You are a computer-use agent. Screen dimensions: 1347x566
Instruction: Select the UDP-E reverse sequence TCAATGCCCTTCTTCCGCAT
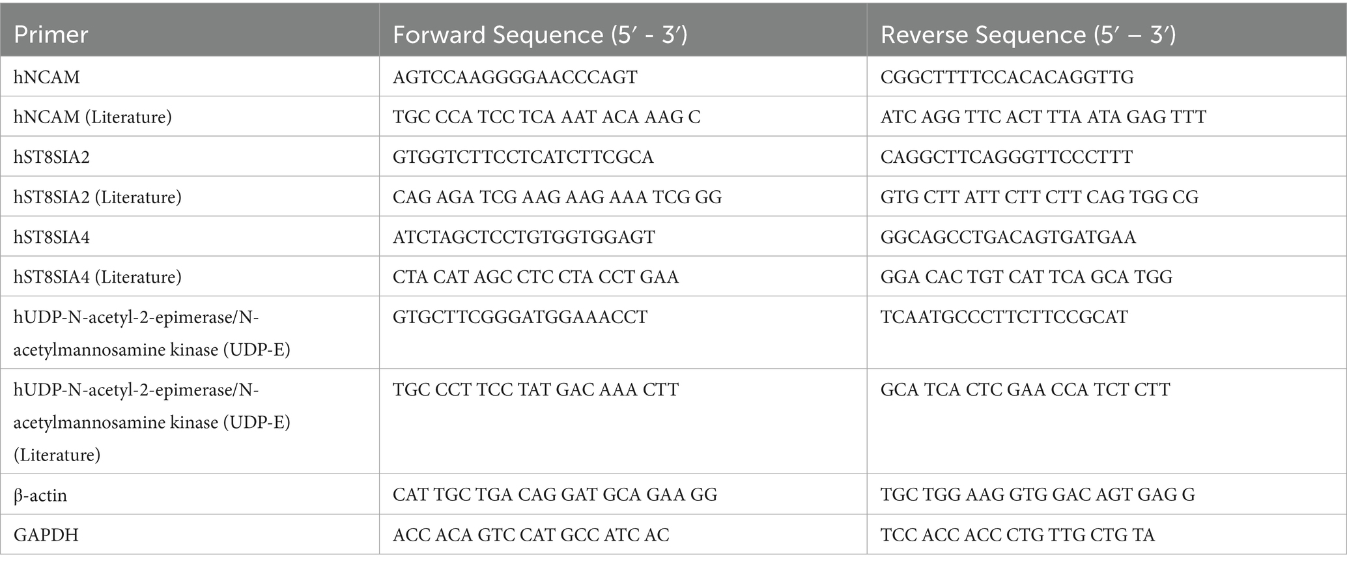1004,317
